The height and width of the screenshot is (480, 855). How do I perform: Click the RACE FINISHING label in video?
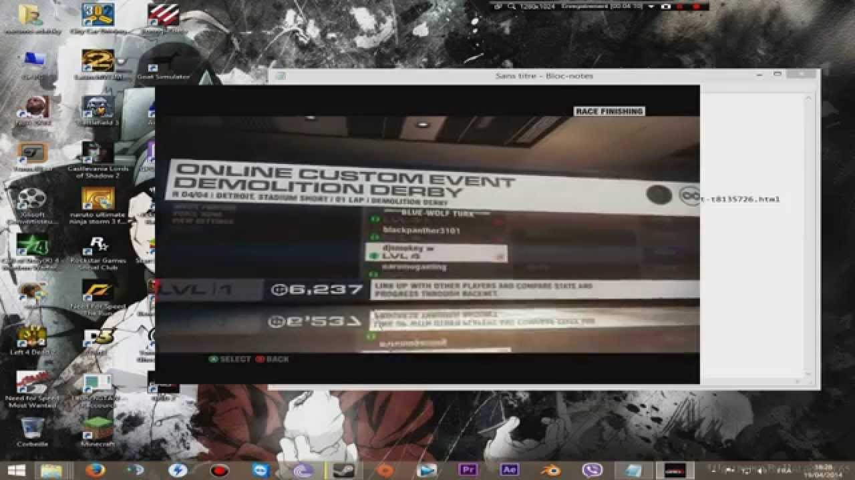(609, 111)
